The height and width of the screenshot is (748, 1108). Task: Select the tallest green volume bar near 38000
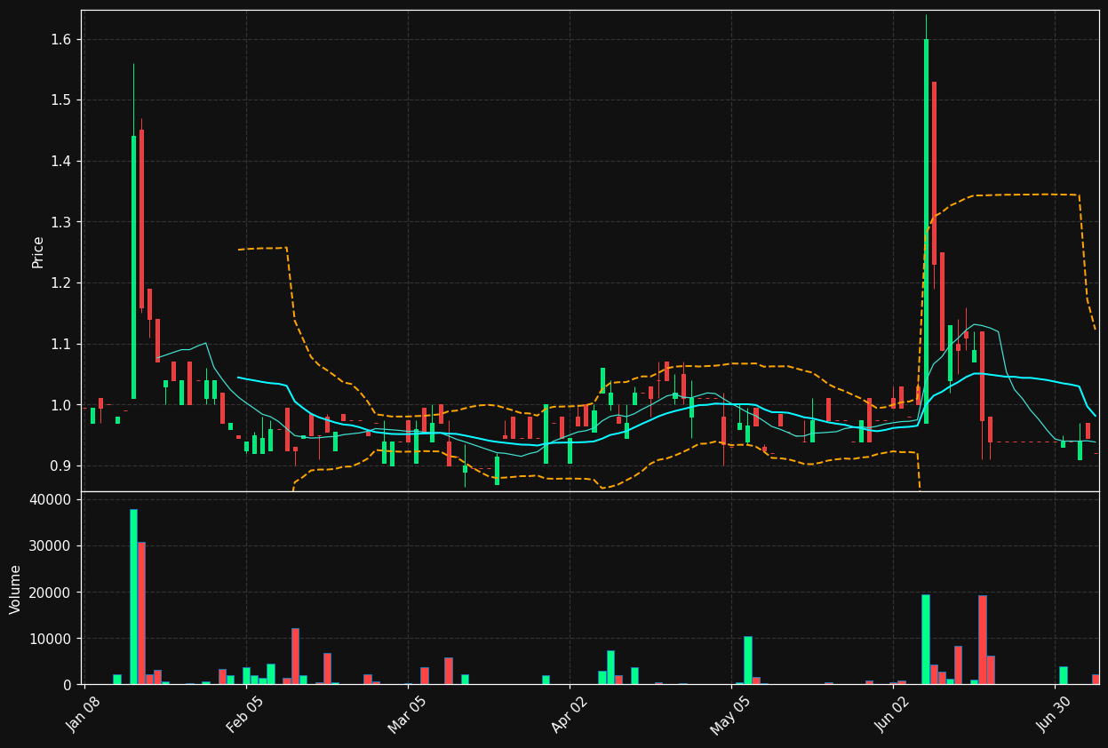133,597
